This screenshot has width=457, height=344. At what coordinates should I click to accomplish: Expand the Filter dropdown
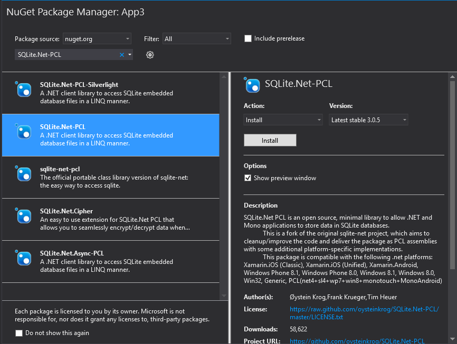[x=196, y=38]
